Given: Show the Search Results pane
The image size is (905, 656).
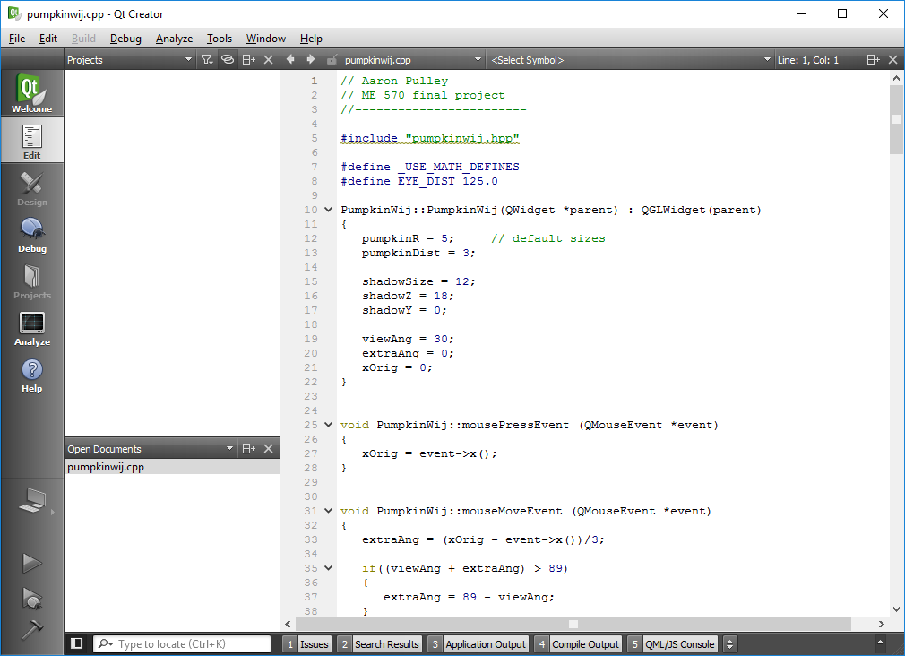Looking at the screenshot, I should [379, 643].
